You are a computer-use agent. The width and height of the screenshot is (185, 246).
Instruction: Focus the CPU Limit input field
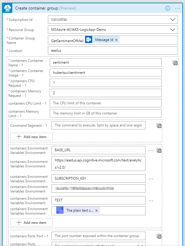(x=106, y=103)
